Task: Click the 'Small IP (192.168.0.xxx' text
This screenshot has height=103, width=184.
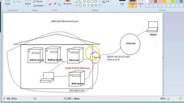Action: click(x=77, y=68)
